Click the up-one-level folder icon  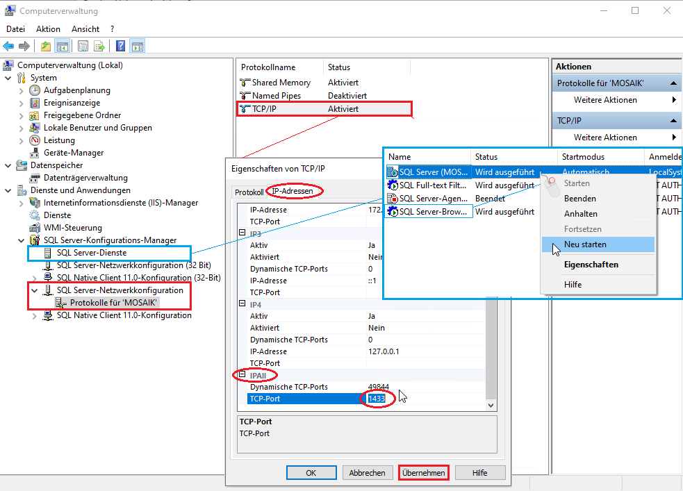(x=46, y=47)
